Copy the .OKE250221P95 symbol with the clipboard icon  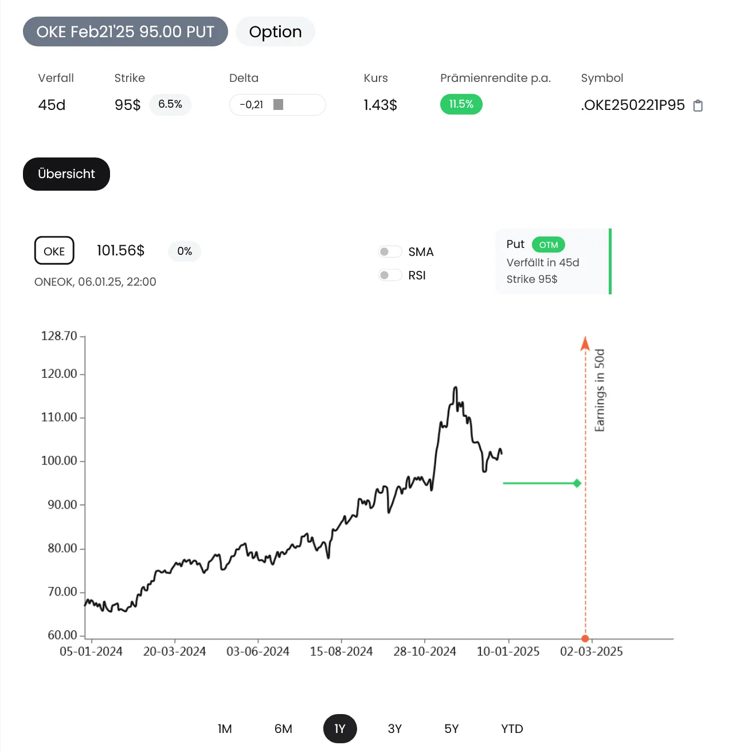[698, 105]
